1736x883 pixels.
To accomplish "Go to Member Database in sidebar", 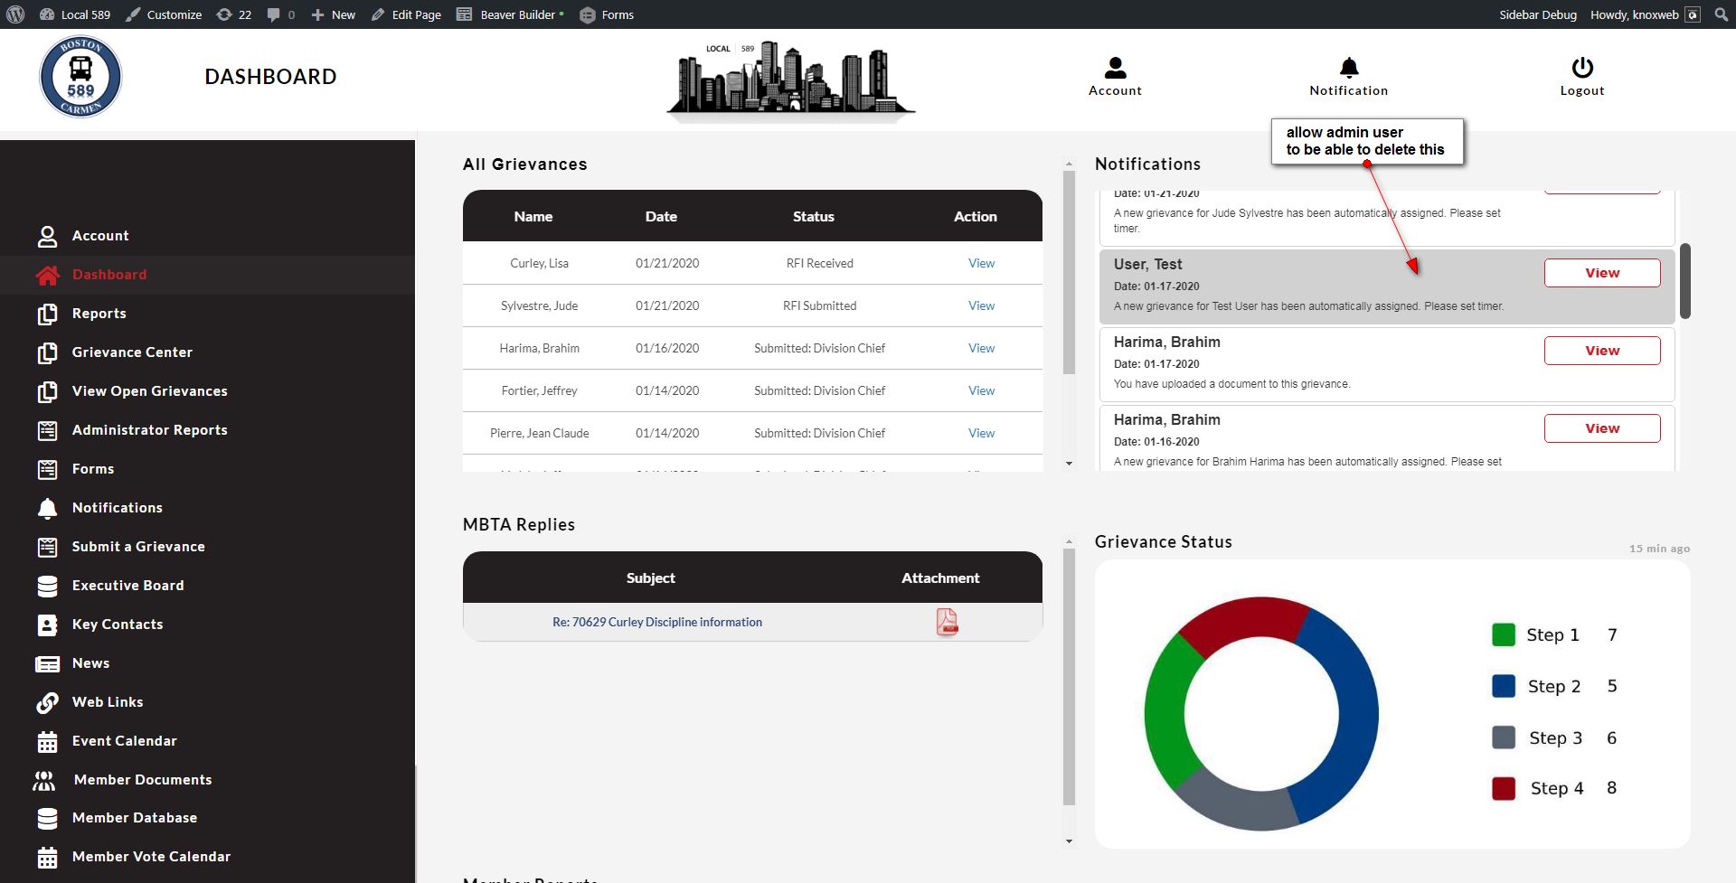I will coord(134,818).
